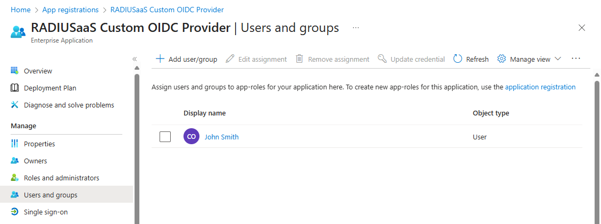Click the main pane vertical scrollbar
Screen dimensions: 601x224
point(597,152)
